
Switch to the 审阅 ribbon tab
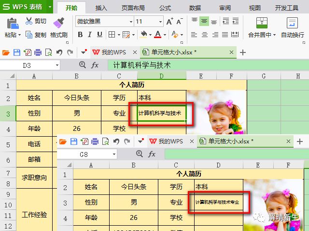(225, 8)
